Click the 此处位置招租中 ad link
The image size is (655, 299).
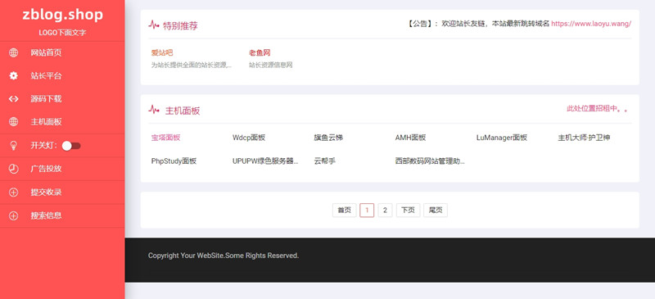click(597, 109)
